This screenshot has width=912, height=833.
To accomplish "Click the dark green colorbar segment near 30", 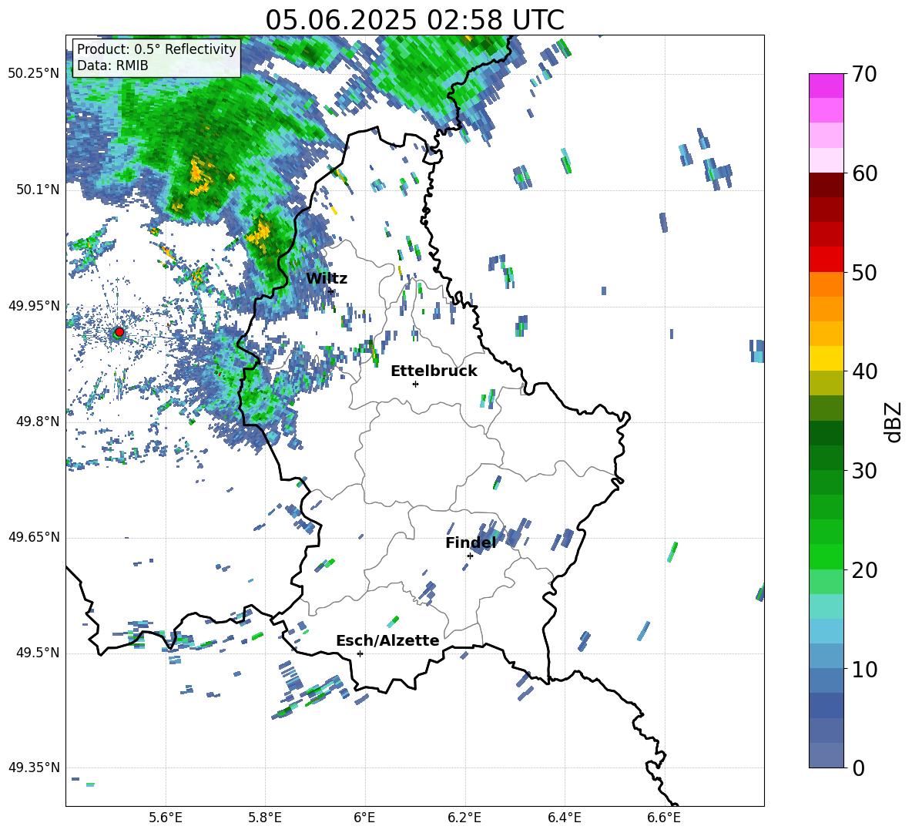I will click(x=826, y=458).
